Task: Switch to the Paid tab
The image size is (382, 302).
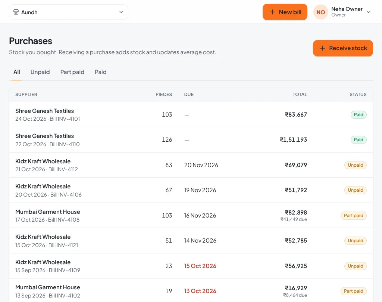Action: (101, 72)
